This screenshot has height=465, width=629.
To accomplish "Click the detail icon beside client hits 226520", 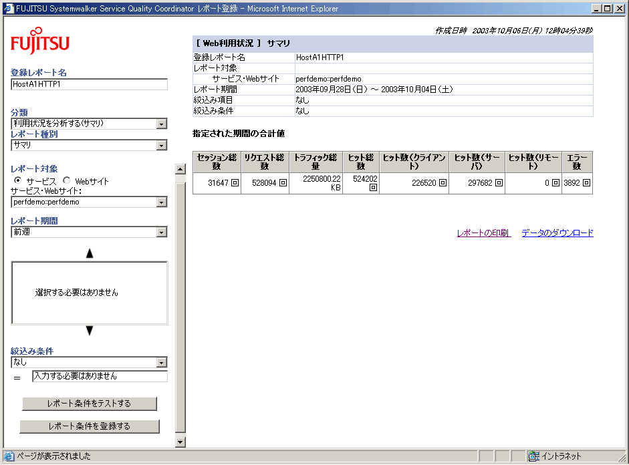I will [x=443, y=183].
